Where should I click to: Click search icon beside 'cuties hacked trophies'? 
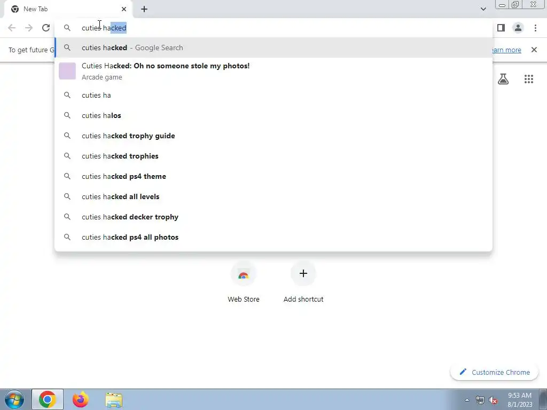pyautogui.click(x=67, y=156)
